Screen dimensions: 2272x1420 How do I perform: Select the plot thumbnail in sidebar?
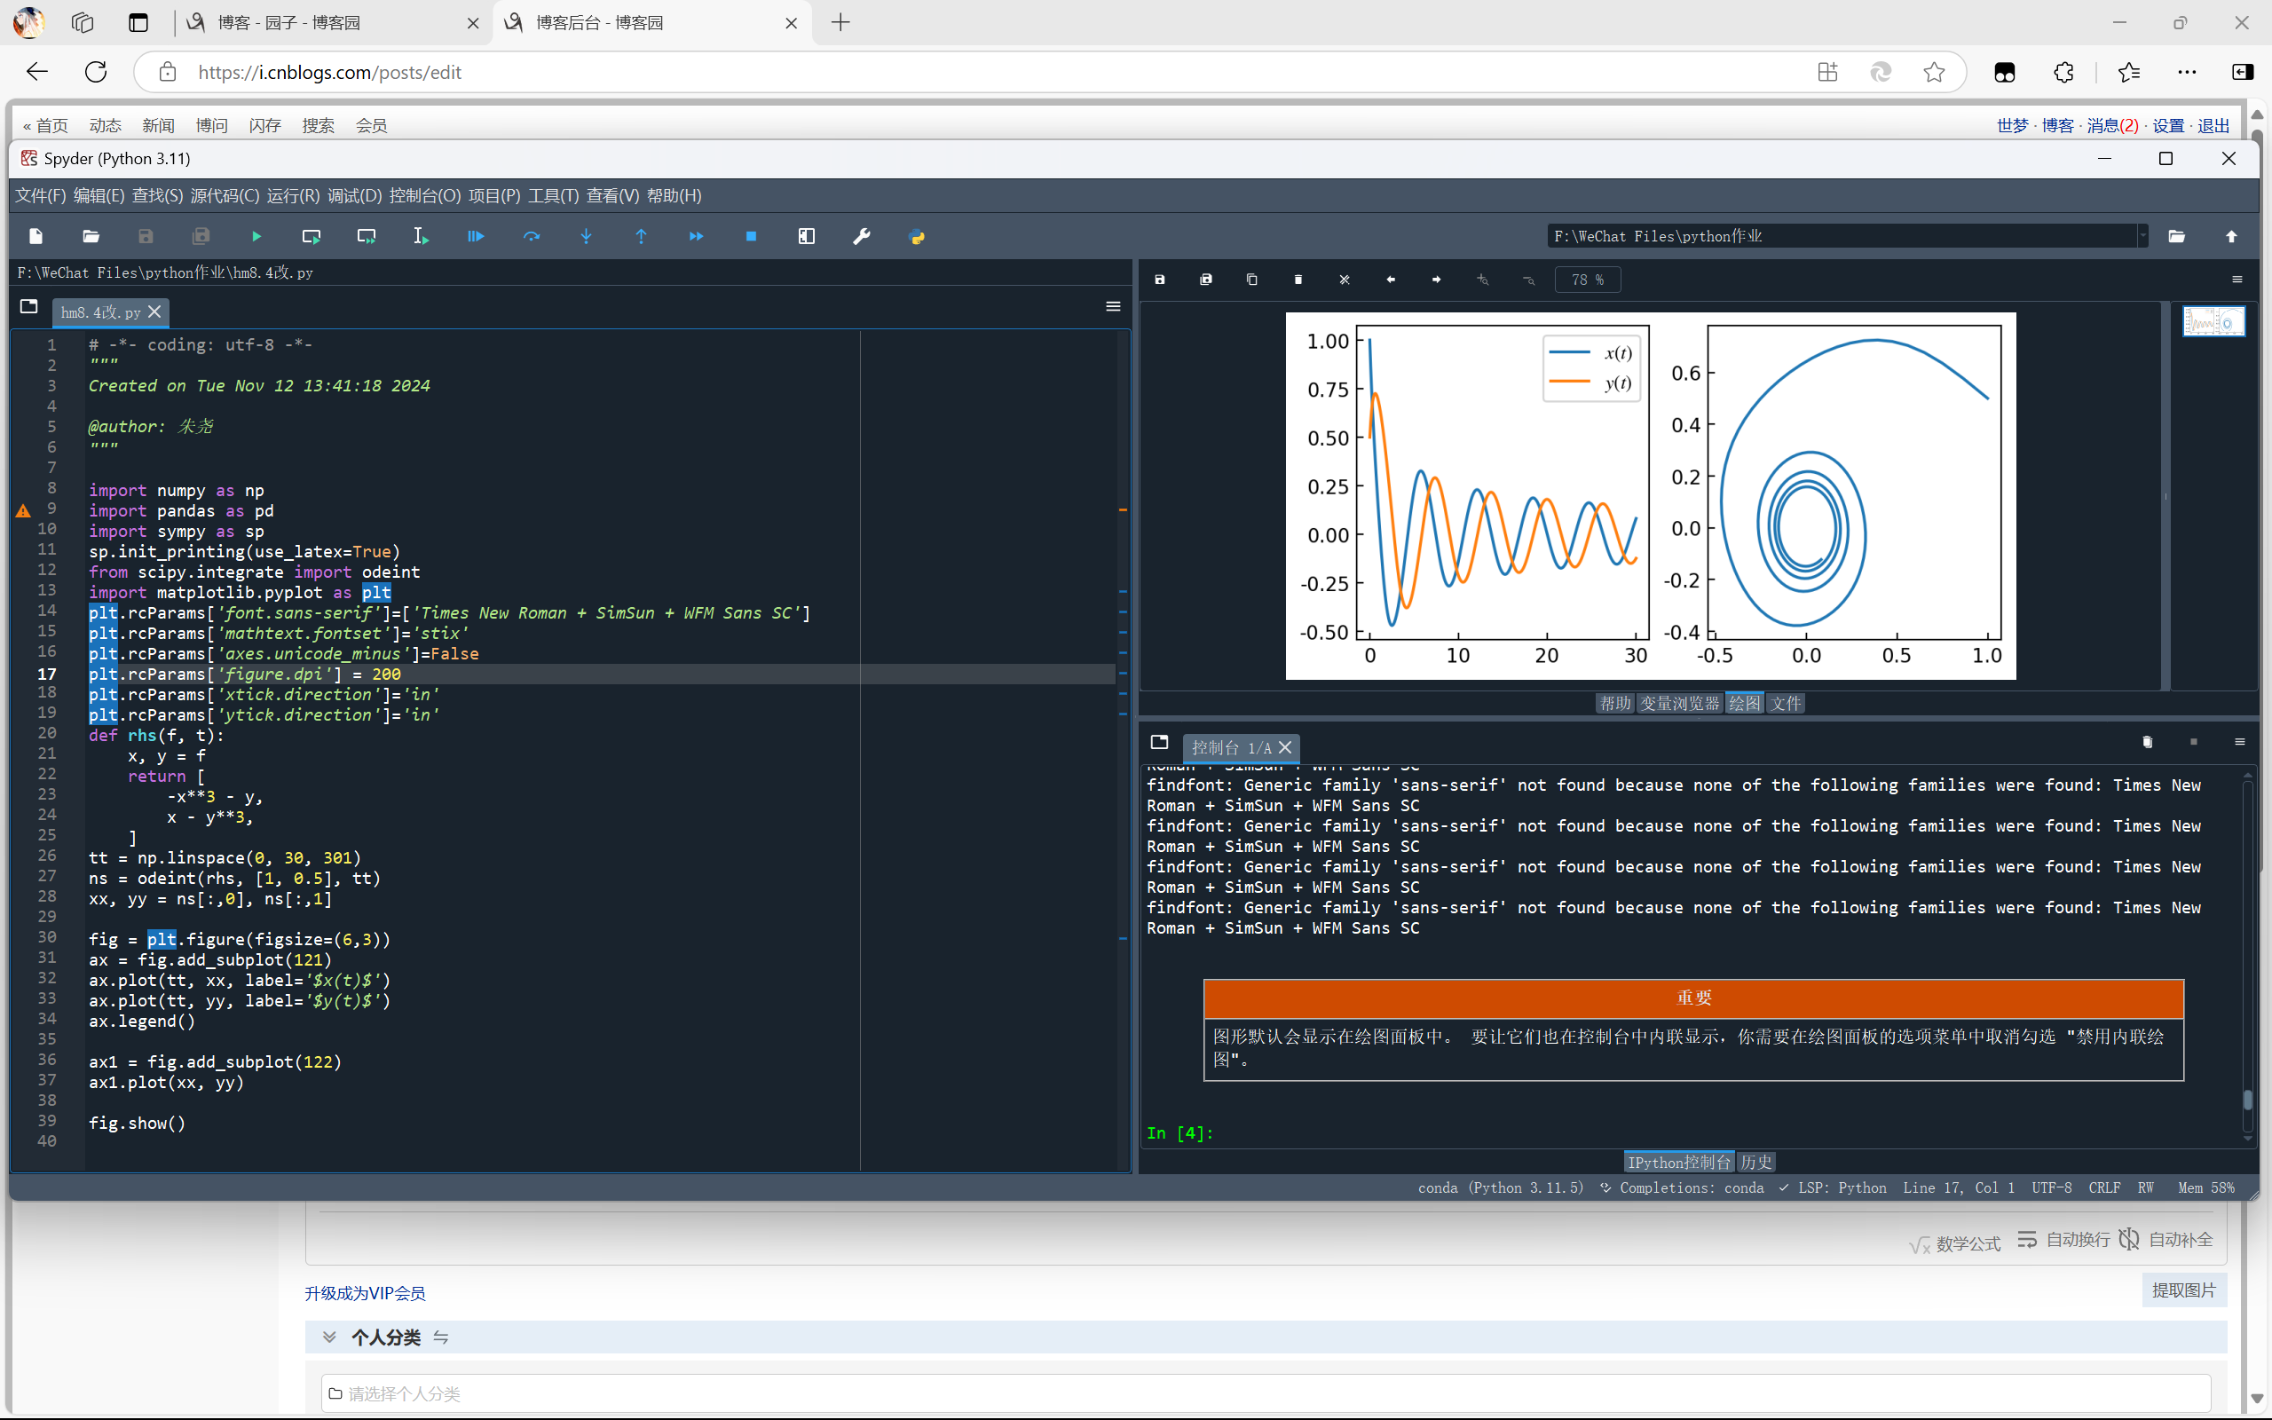[2213, 322]
